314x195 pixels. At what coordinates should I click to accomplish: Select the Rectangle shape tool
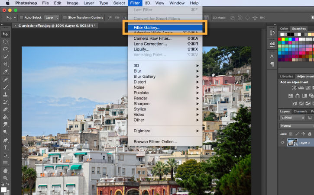click(x=5, y=163)
